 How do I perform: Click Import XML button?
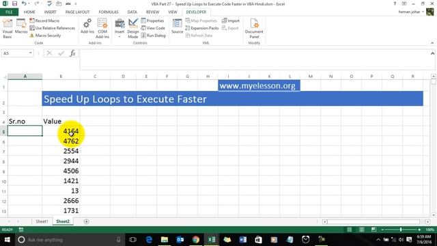pos(231,20)
